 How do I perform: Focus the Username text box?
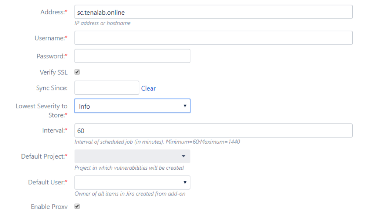pyautogui.click(x=213, y=38)
